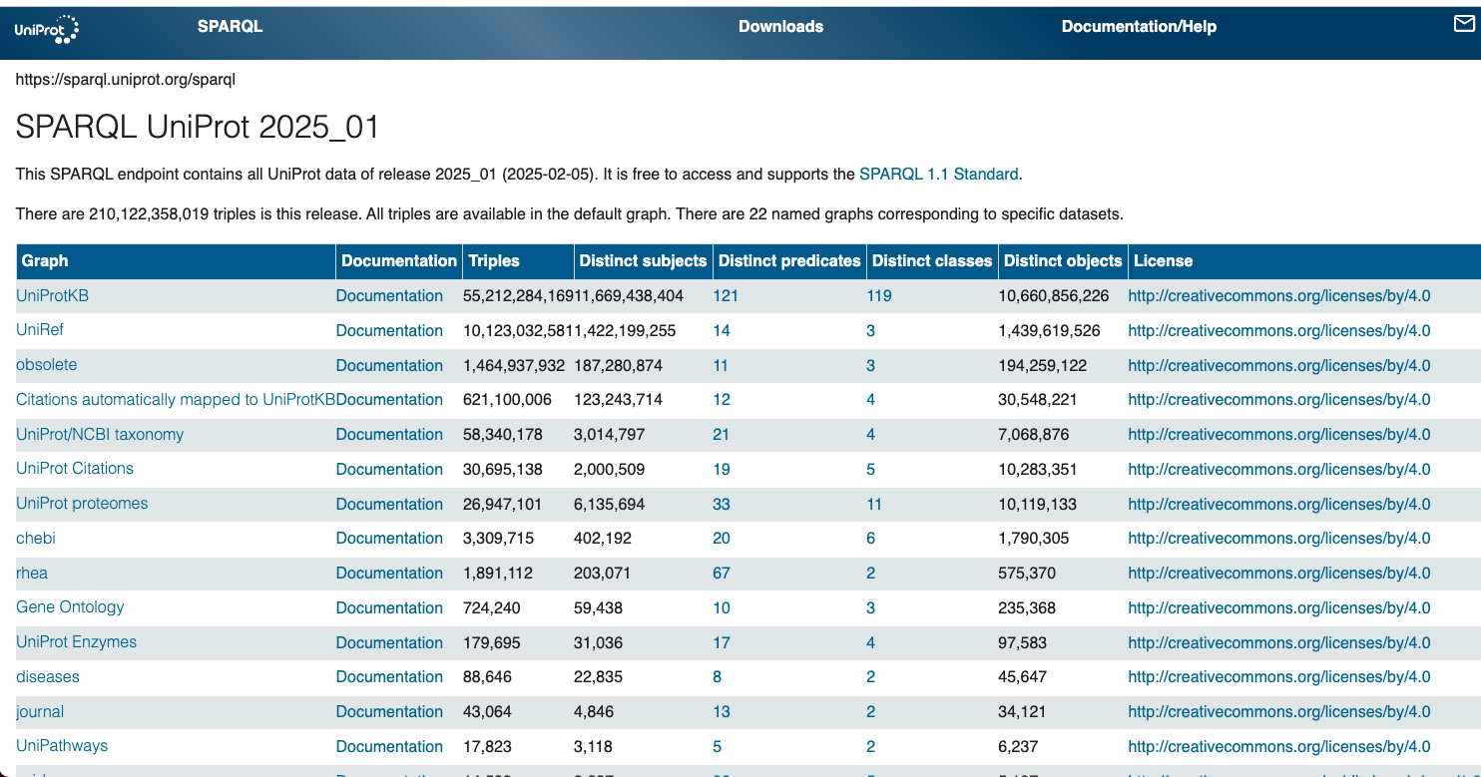Open the UniProt proteomes graph link

[x=82, y=503]
